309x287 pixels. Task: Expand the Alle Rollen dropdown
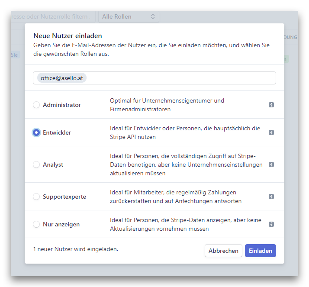pyautogui.click(x=129, y=17)
